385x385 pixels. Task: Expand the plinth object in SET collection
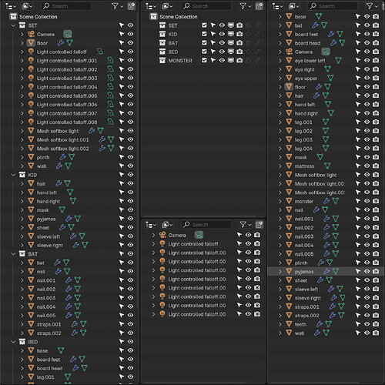coord(22,157)
